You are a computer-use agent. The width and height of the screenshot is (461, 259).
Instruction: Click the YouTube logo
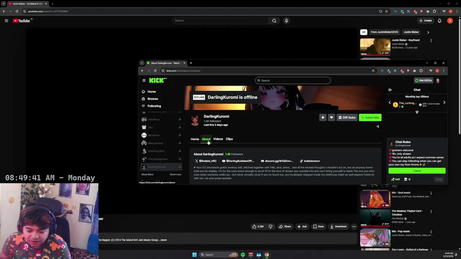click(x=22, y=21)
